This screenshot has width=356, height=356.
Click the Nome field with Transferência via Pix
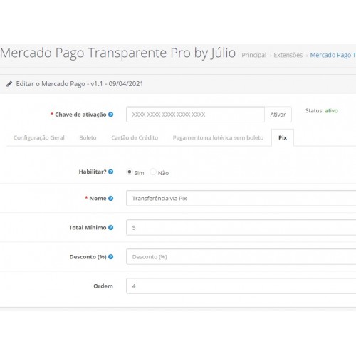pos(241,199)
